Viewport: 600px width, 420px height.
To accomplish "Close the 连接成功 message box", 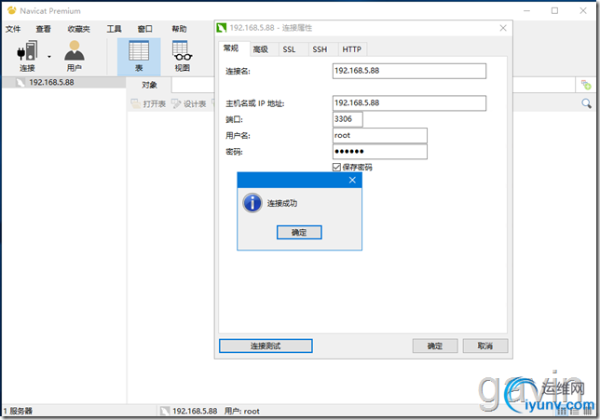I will tap(352, 180).
